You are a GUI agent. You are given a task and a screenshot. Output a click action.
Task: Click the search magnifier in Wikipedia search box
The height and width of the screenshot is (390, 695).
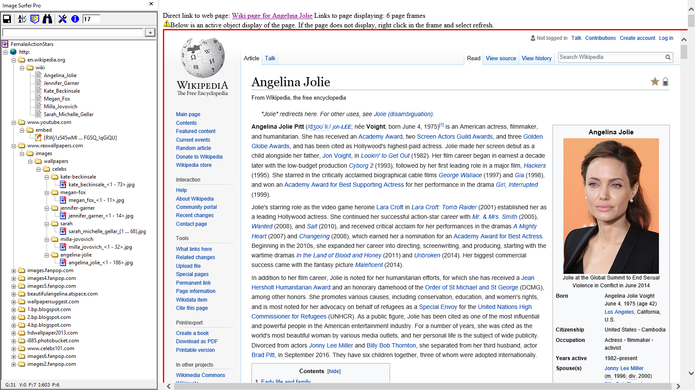(x=668, y=57)
